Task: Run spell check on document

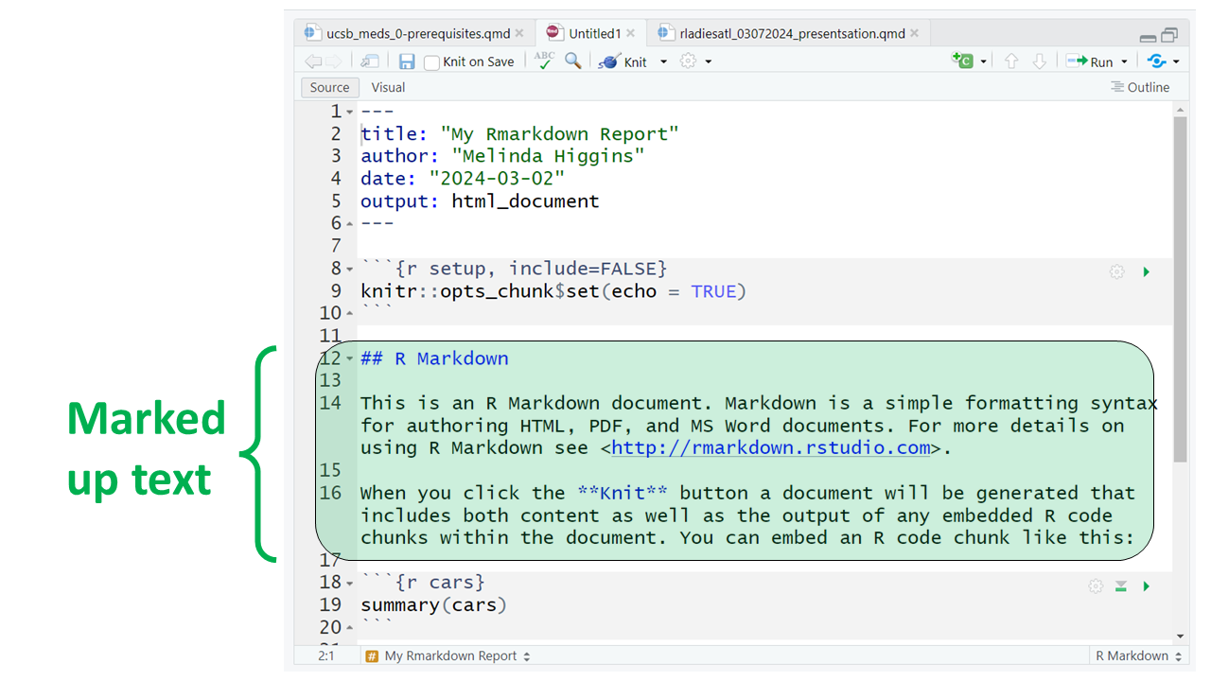Action: click(x=544, y=61)
